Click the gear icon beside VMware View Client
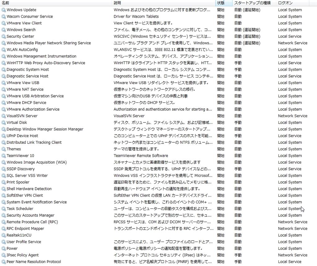This screenshot has height=266, width=317. 3,23
